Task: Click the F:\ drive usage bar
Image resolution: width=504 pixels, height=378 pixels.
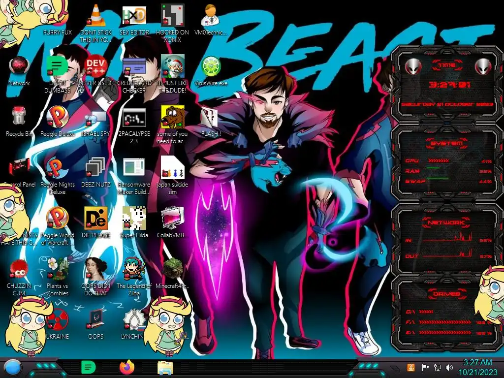Action: pos(445,322)
